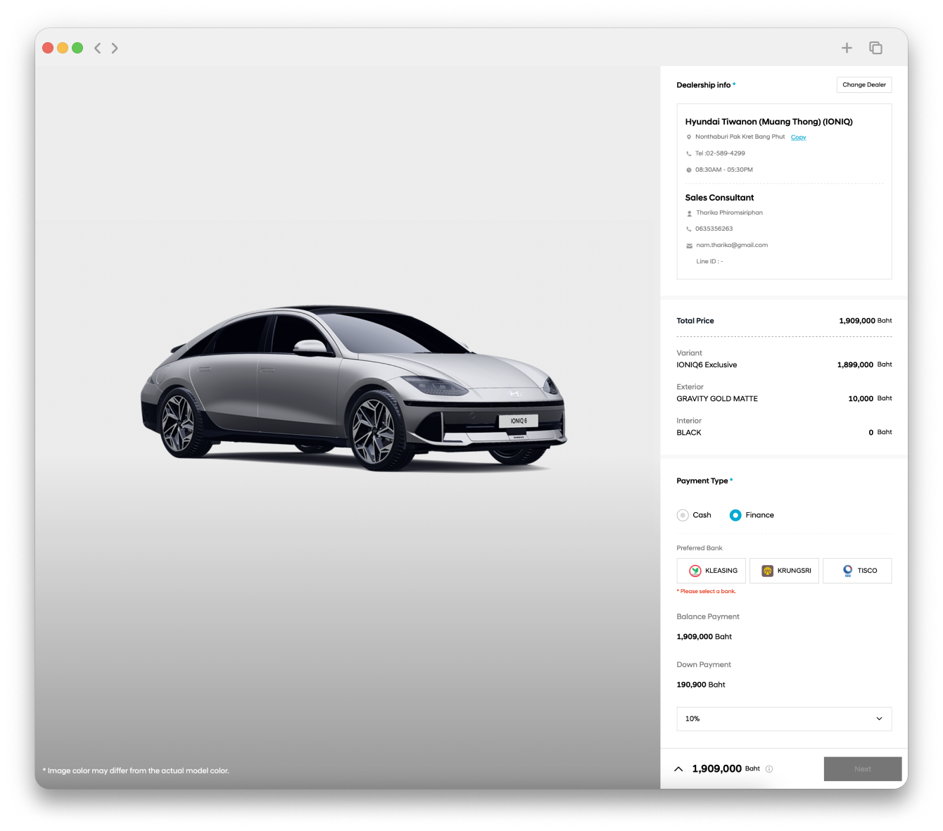Click the browser back arrow
Screen dimensions: 943x831
[98, 48]
